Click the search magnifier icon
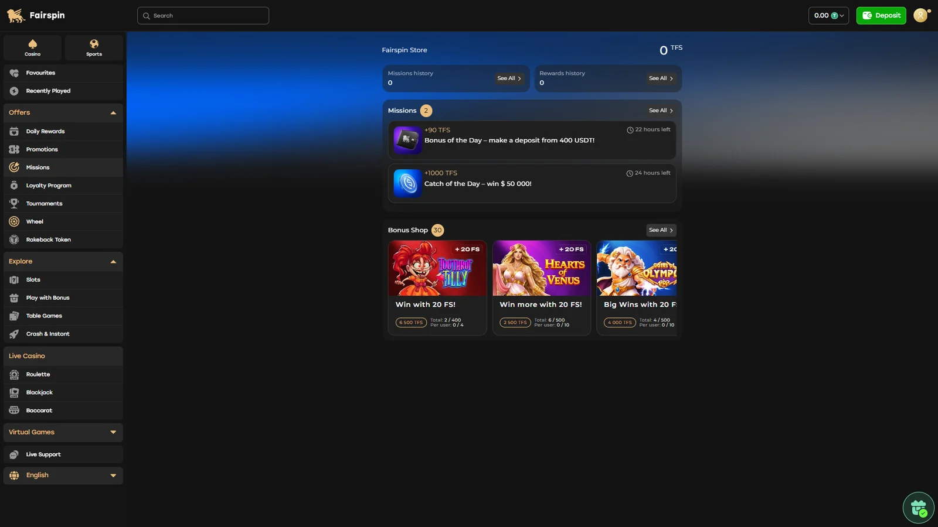Image resolution: width=938 pixels, height=527 pixels. pyautogui.click(x=147, y=16)
